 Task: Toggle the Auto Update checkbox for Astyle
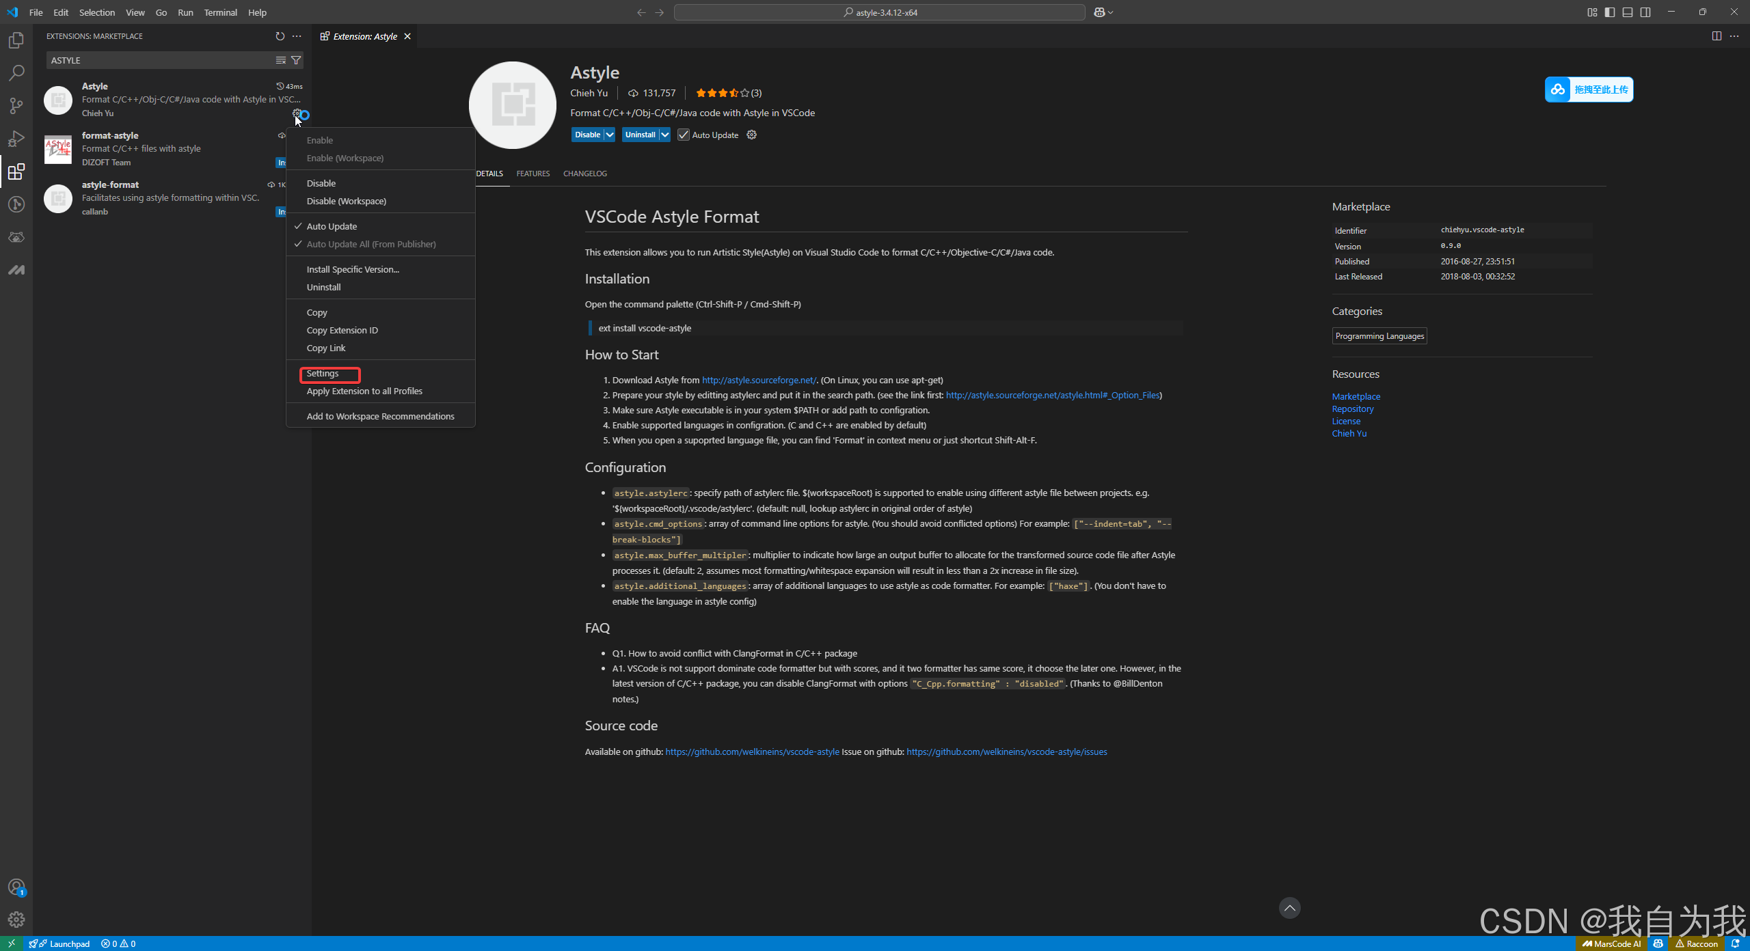tap(684, 135)
